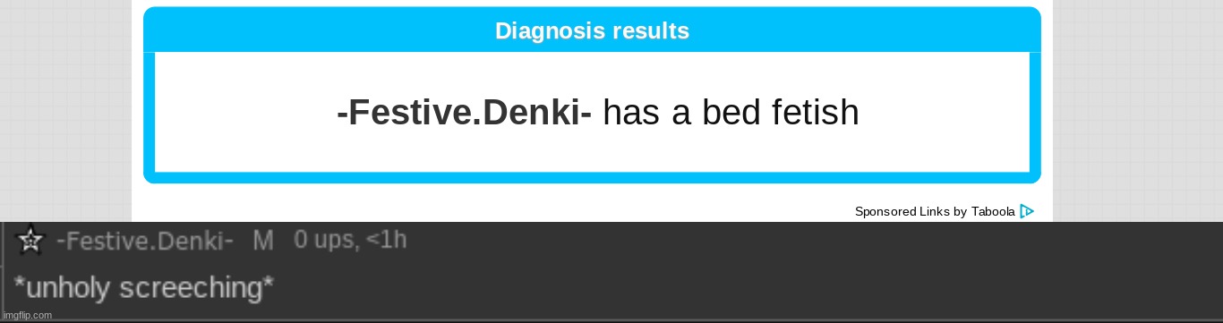Click the word Taboola in the sponsored line
This screenshot has width=1223, height=323.
(993, 212)
